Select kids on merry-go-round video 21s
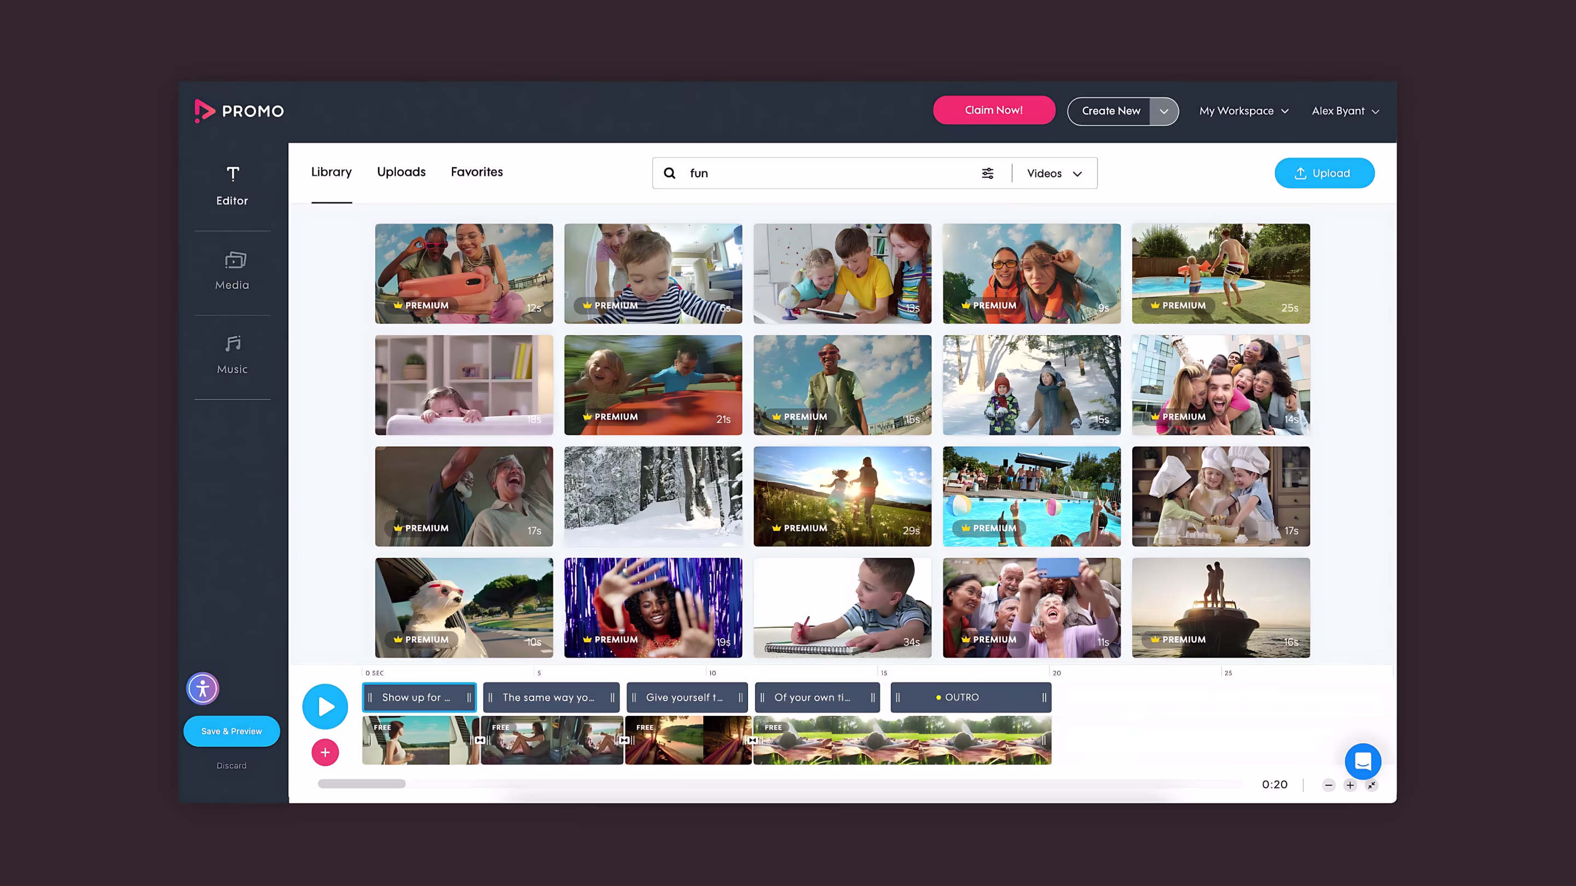Screen dimensions: 1576x886 (653, 384)
